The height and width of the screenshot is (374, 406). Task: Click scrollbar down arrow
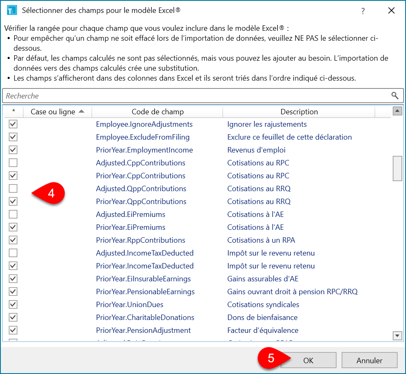coord(397,336)
